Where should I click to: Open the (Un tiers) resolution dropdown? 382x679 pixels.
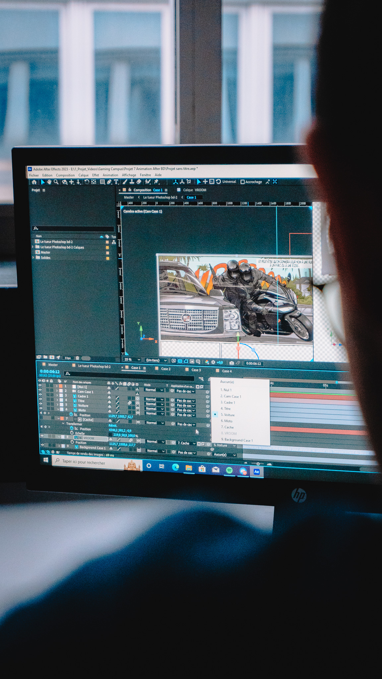coord(156,360)
